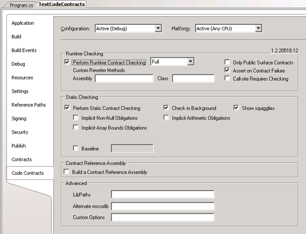Viewport: 306px width, 234px height.
Task: Open the Signing page
Action: (19, 118)
